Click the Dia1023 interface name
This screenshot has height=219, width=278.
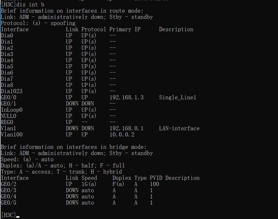point(12,91)
